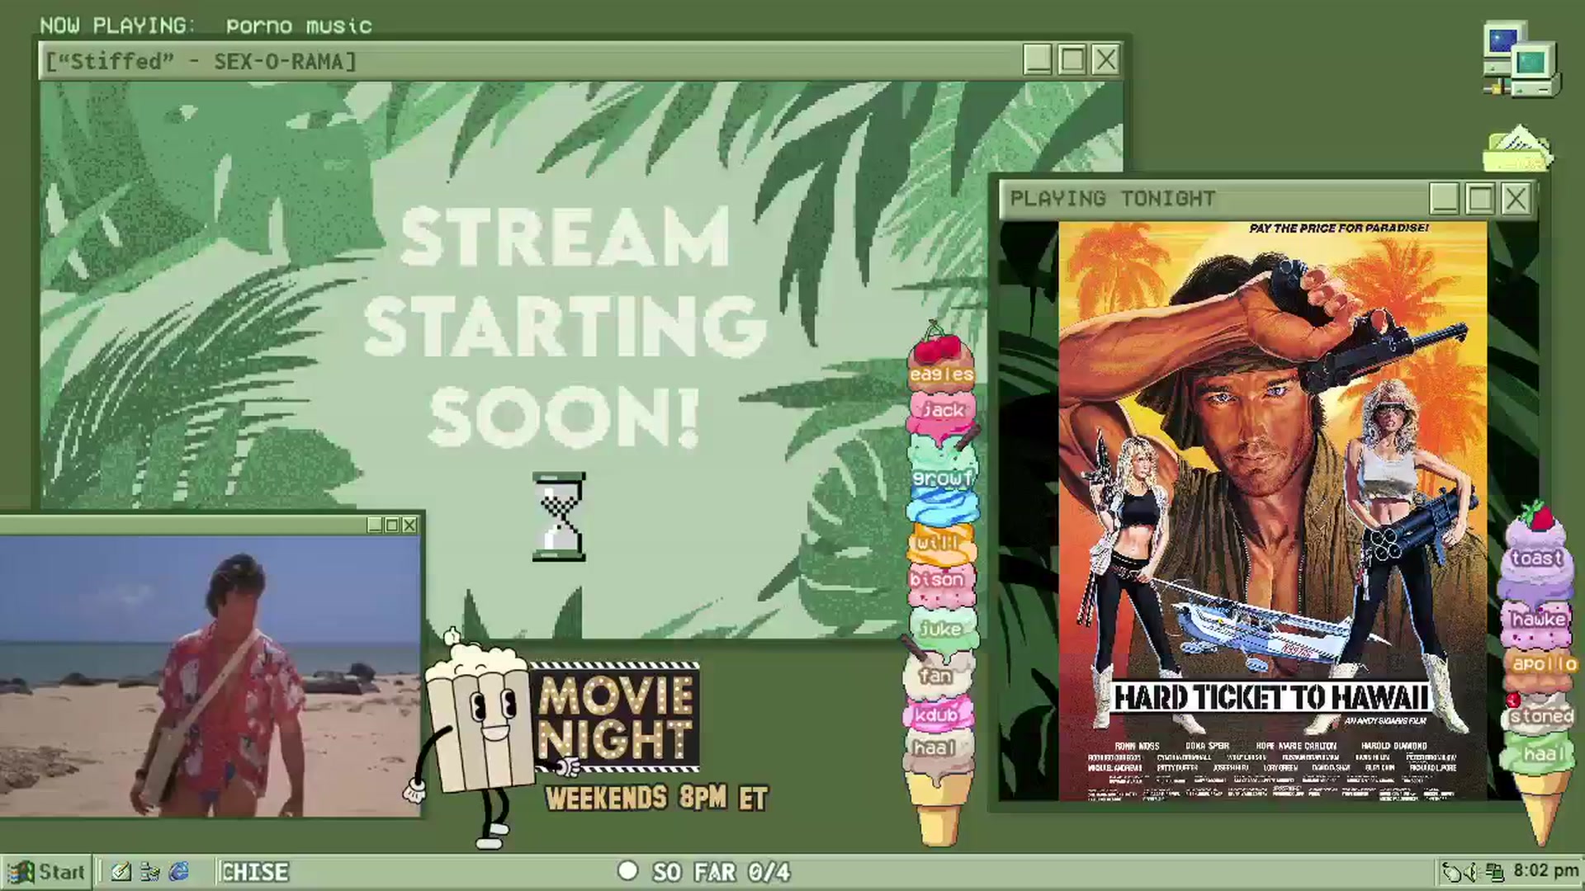Image resolution: width=1585 pixels, height=891 pixels.
Task: Select the kdub ice cream scoop
Action: 937,714
